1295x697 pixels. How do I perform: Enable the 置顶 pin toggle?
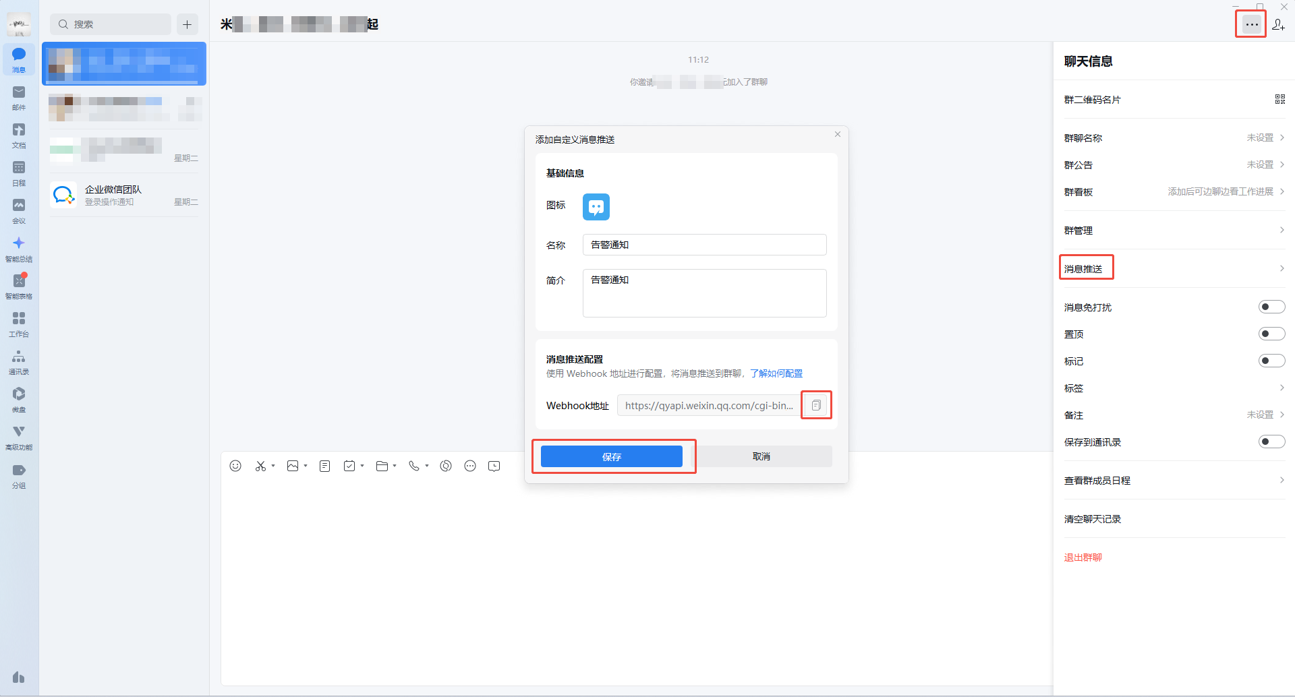click(1271, 334)
